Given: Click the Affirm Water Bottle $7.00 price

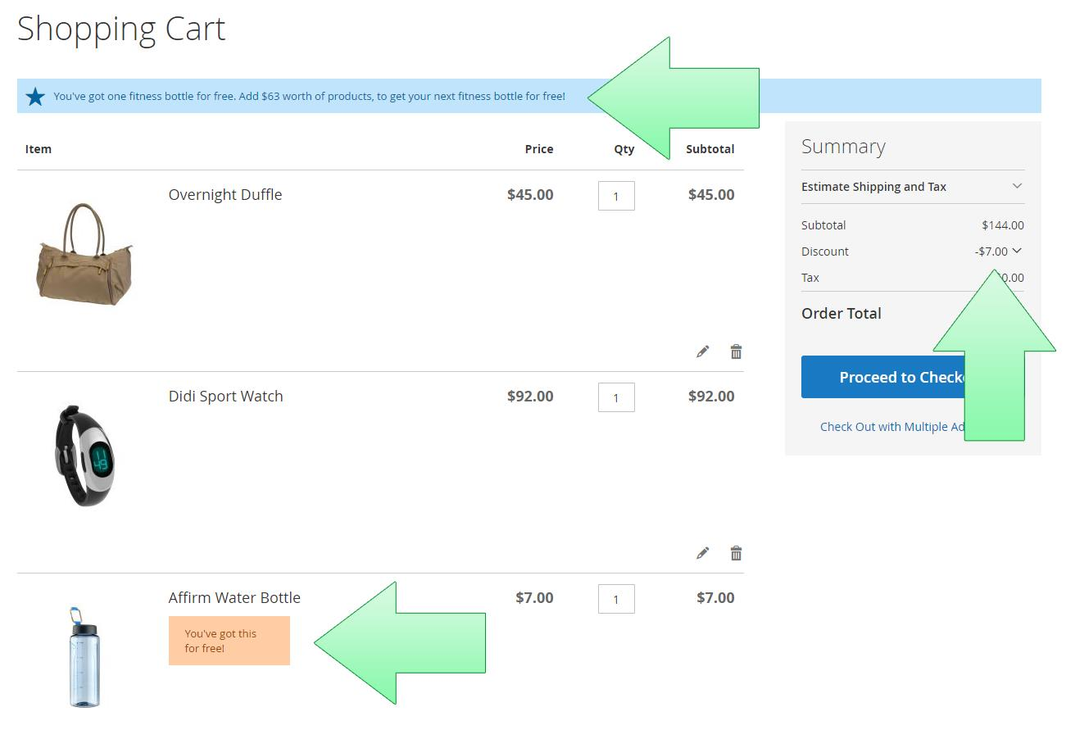Looking at the screenshot, I should coord(534,598).
